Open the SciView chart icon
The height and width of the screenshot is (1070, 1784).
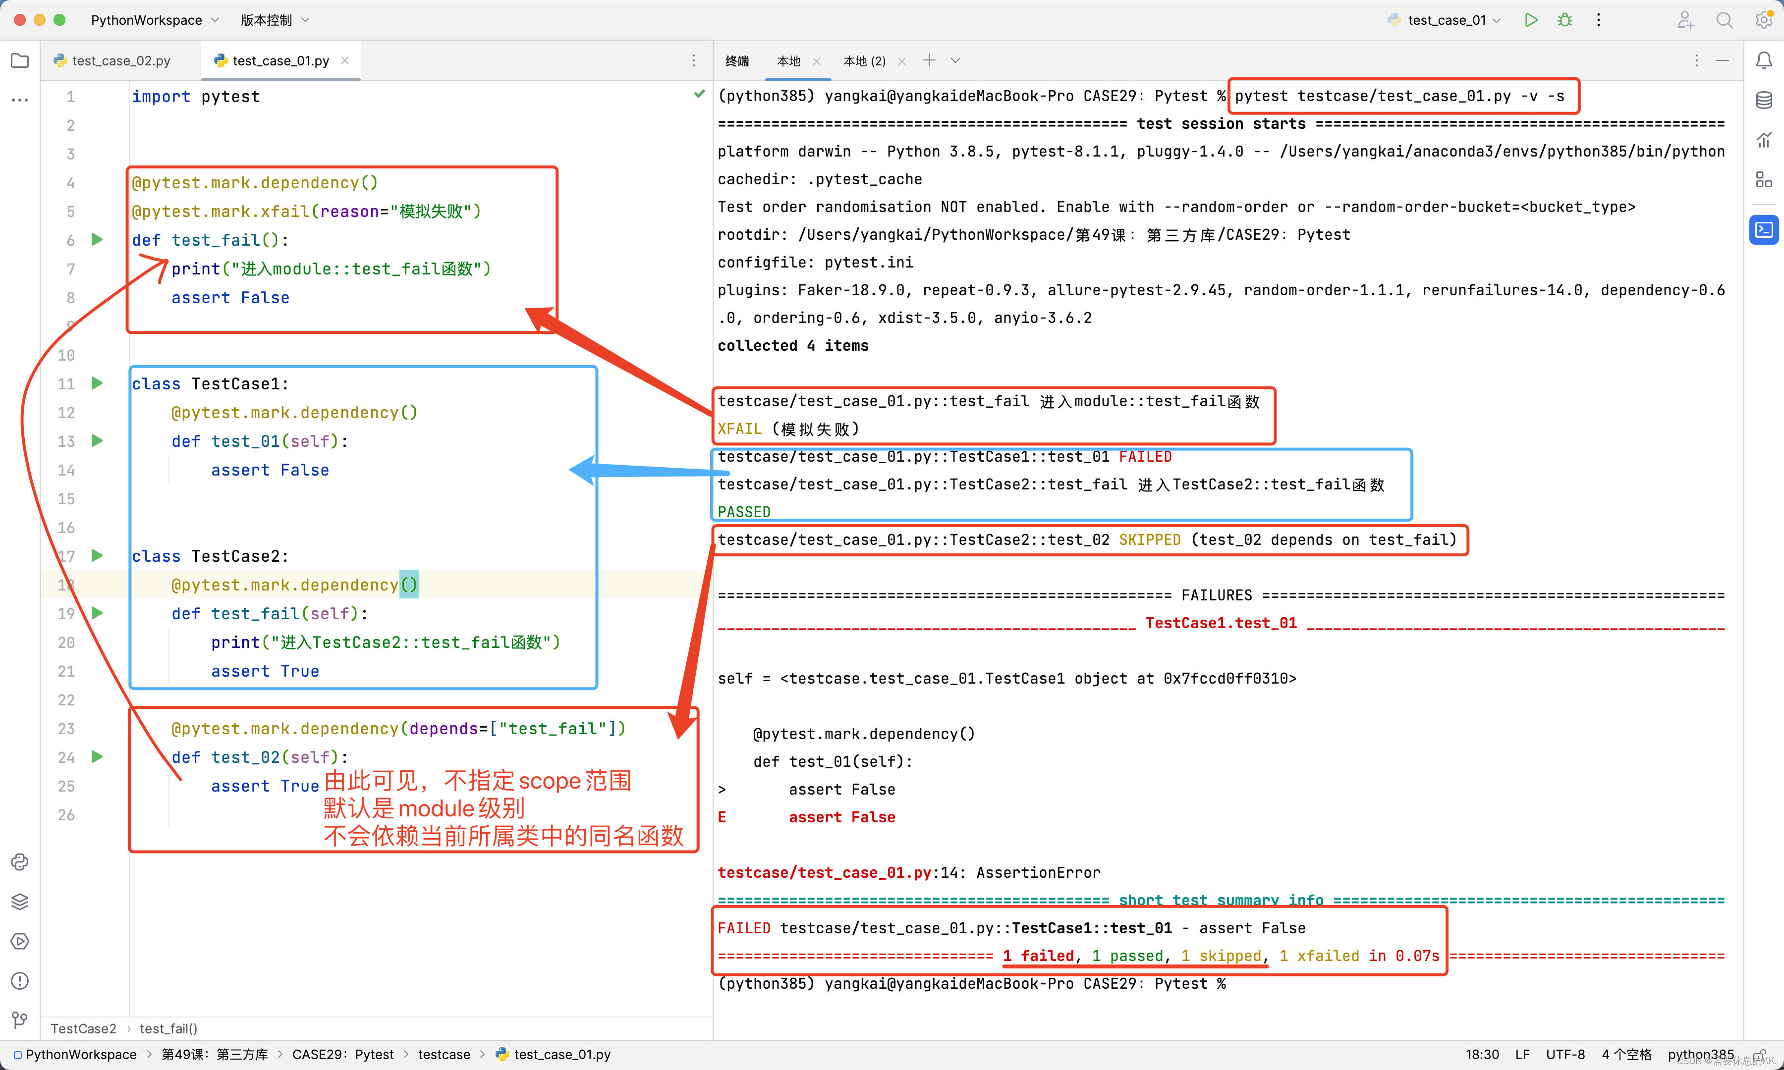(1764, 140)
